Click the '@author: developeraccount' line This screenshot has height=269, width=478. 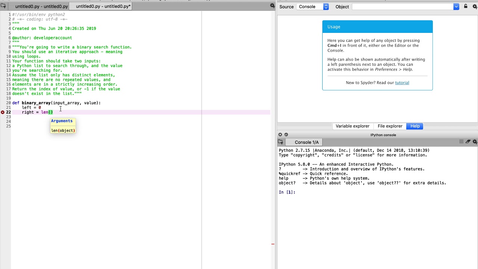(42, 38)
